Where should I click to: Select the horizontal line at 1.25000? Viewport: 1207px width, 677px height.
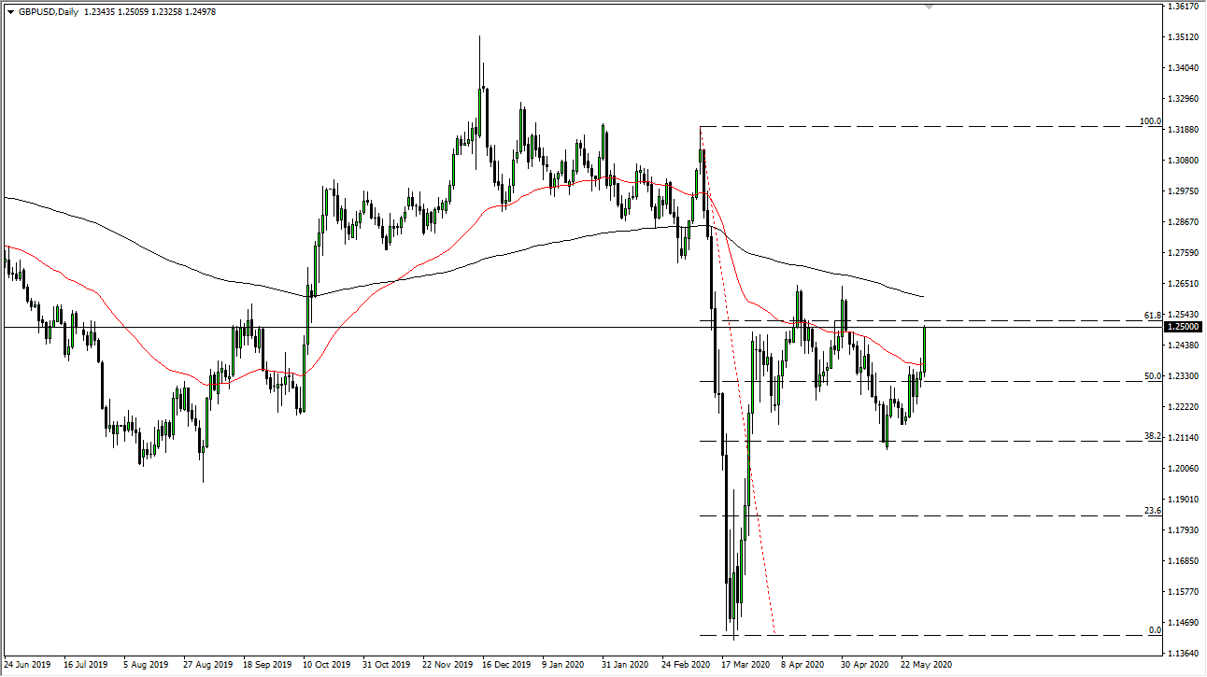click(561, 327)
